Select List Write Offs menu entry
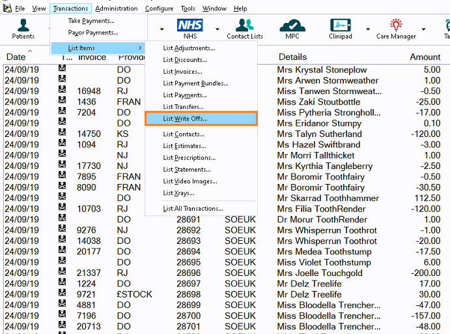450x334 pixels. (x=201, y=119)
